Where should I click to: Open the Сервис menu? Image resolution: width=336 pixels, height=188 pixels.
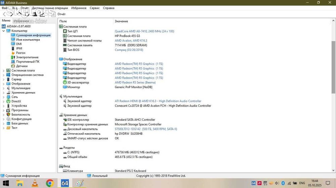pos(94,8)
